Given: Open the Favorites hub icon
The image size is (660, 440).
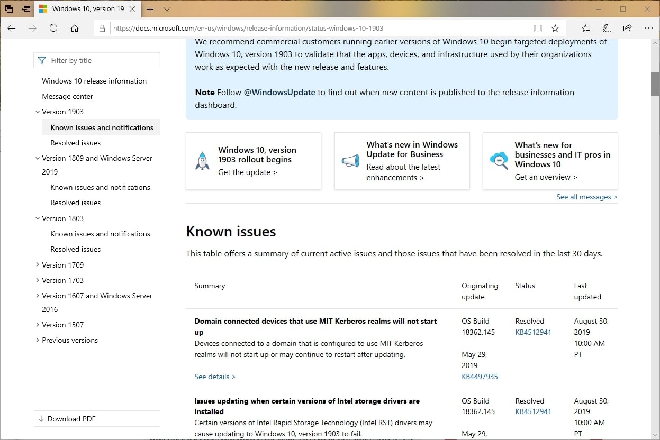Looking at the screenshot, I should [x=585, y=28].
